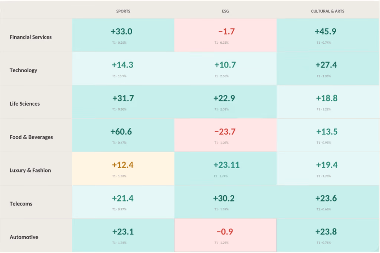Viewport: 380px width, 253px height.
Task: Click the ESG column header
Action: [x=225, y=11]
